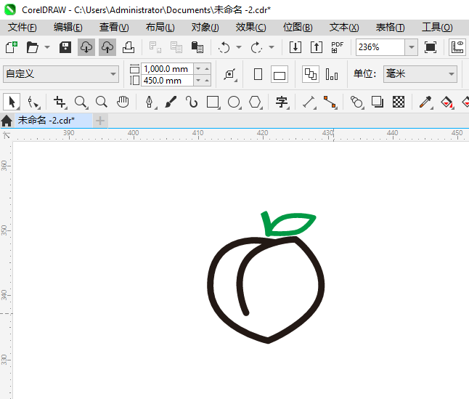Select the Pick tool
469x399 pixels.
12,102
